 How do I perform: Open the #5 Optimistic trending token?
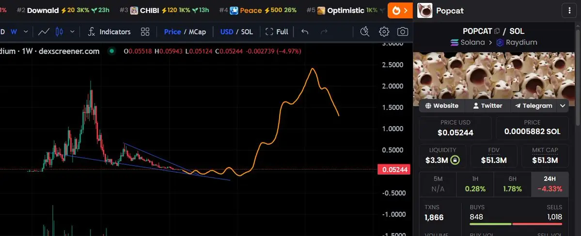point(345,10)
